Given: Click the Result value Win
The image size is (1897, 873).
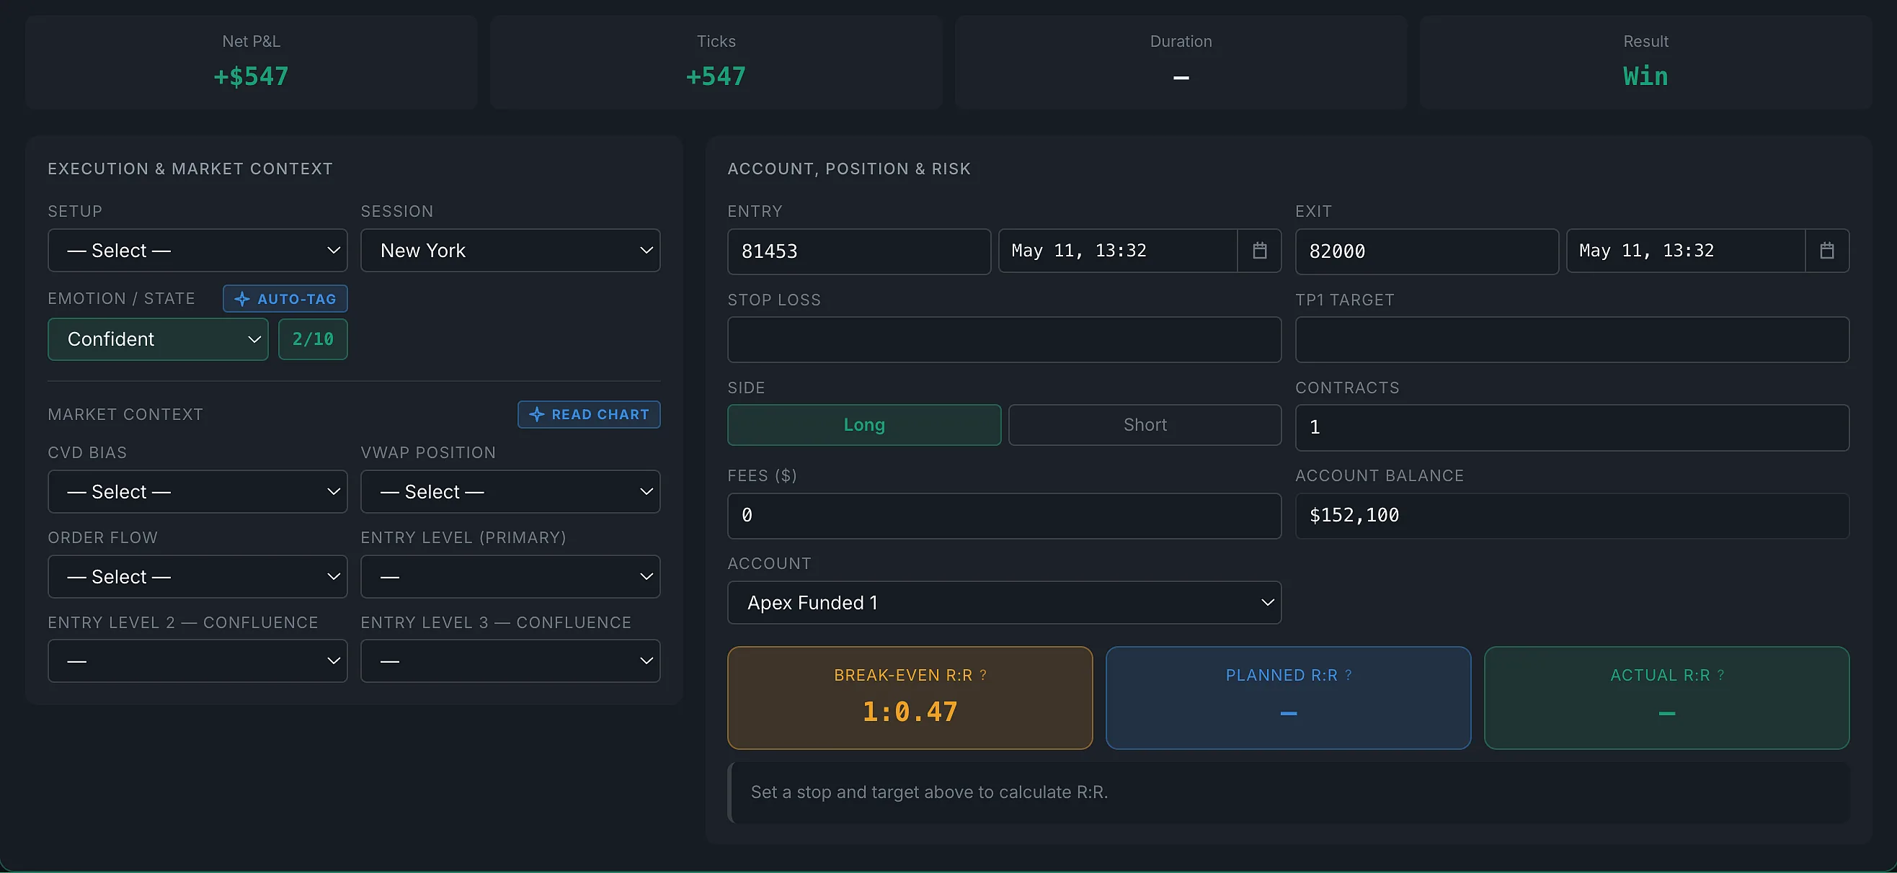Looking at the screenshot, I should coord(1645,76).
